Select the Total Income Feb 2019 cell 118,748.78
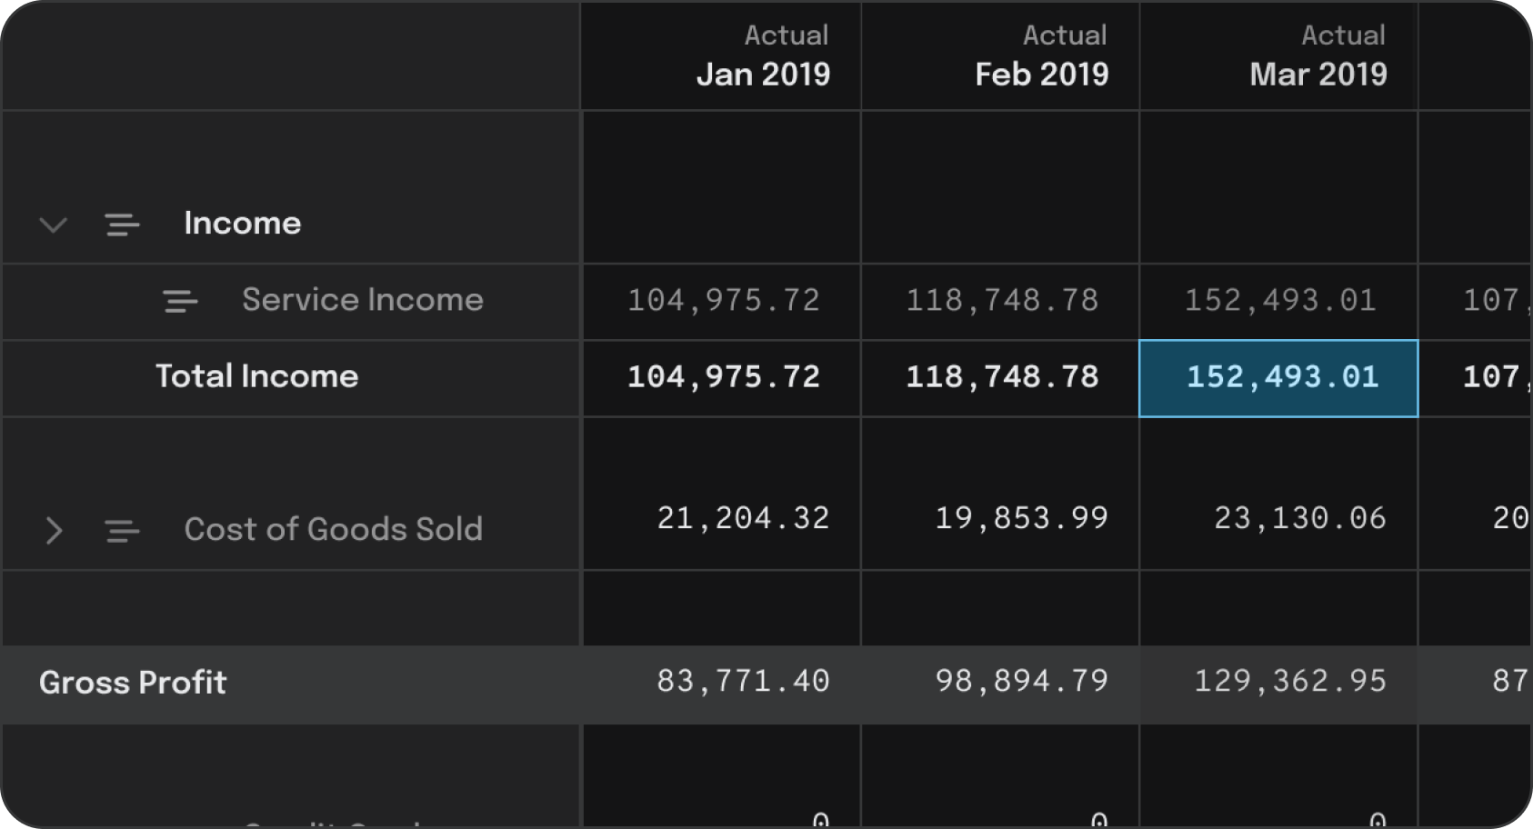1533x829 pixels. [1002, 377]
